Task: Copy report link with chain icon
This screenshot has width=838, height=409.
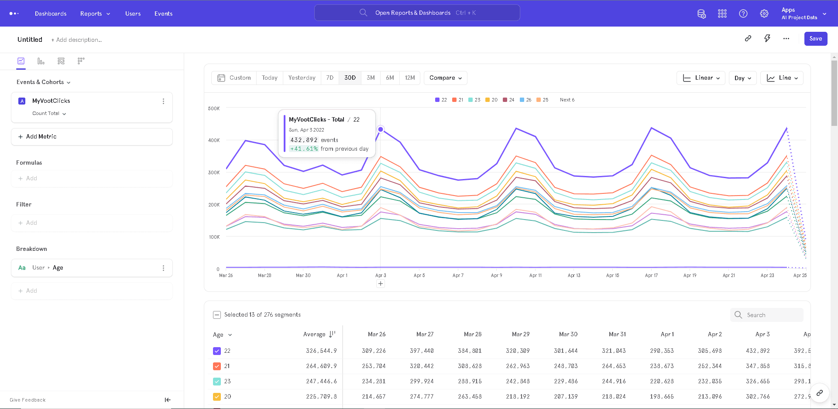Action: click(x=748, y=38)
